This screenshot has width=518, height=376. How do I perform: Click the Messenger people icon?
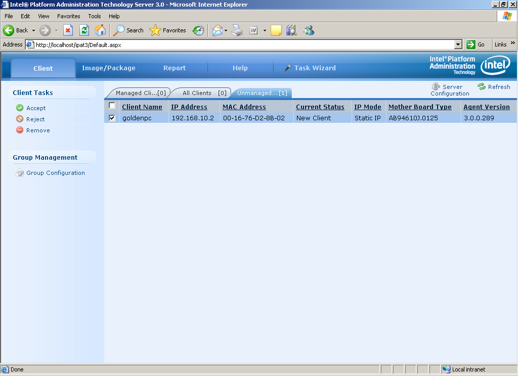pyautogui.click(x=309, y=30)
